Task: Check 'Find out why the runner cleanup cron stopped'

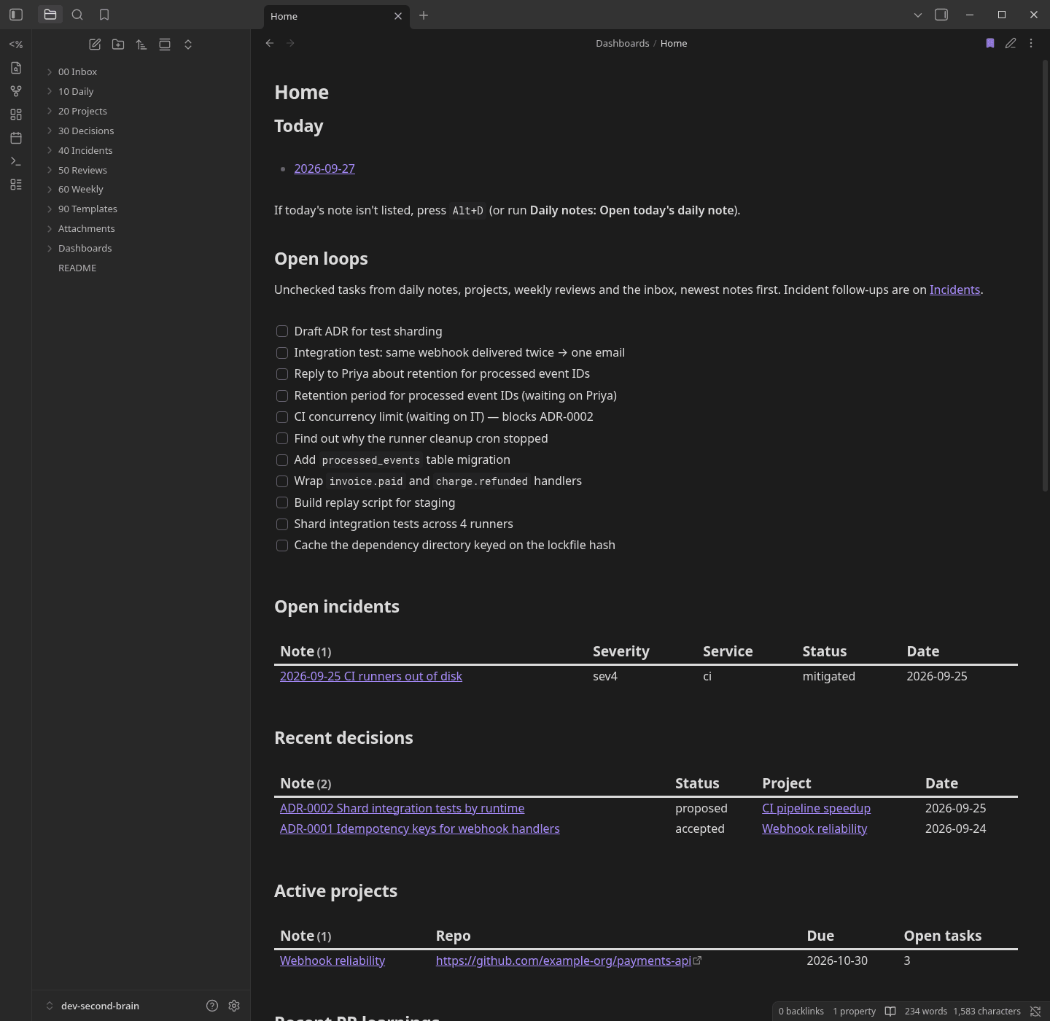Action: 282,438
